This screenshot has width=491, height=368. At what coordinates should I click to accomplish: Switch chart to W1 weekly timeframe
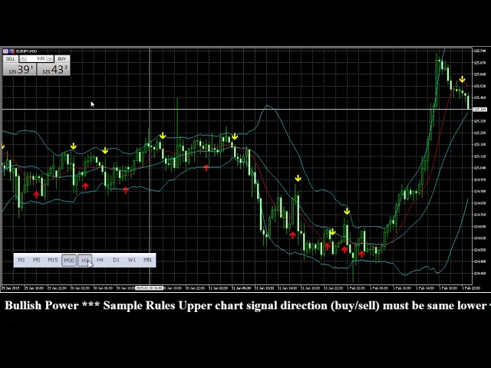click(131, 261)
